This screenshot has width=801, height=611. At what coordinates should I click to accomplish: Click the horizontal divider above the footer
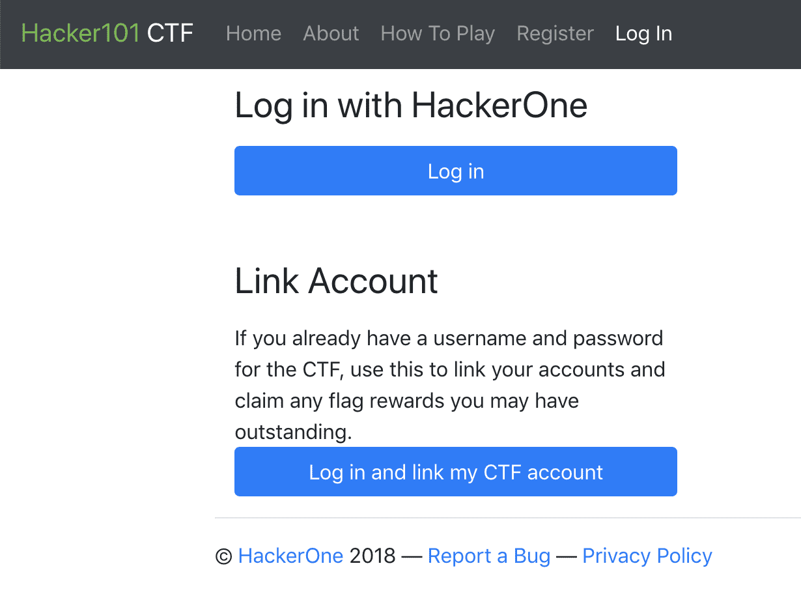[508, 518]
